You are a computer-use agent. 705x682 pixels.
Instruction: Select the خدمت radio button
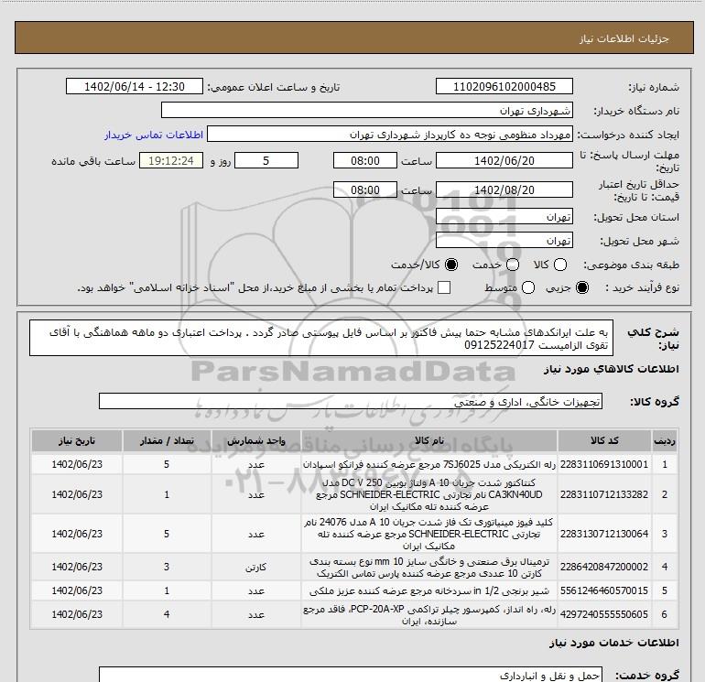(513, 265)
